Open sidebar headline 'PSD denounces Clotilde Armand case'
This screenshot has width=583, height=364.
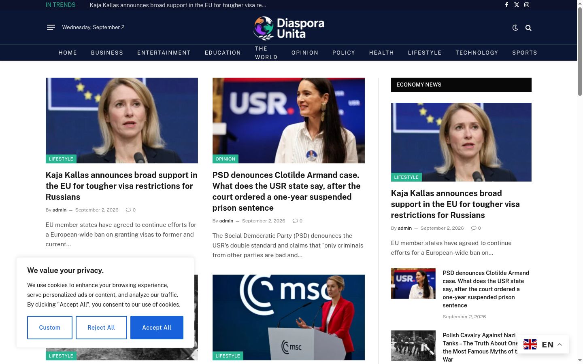(x=486, y=289)
